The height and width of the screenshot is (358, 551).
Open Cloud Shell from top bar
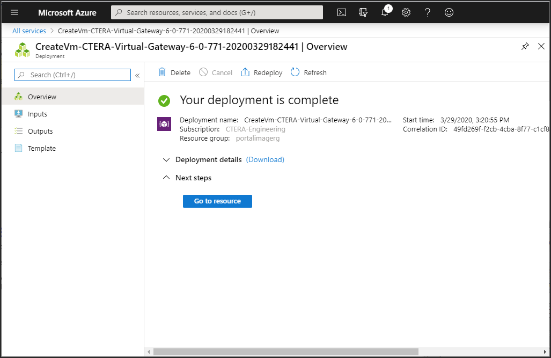(x=342, y=12)
